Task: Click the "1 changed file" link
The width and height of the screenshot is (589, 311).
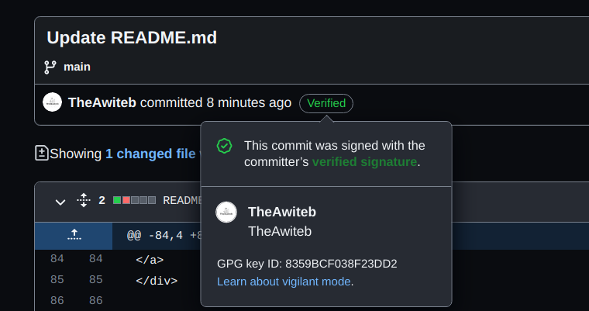Action: 150,154
